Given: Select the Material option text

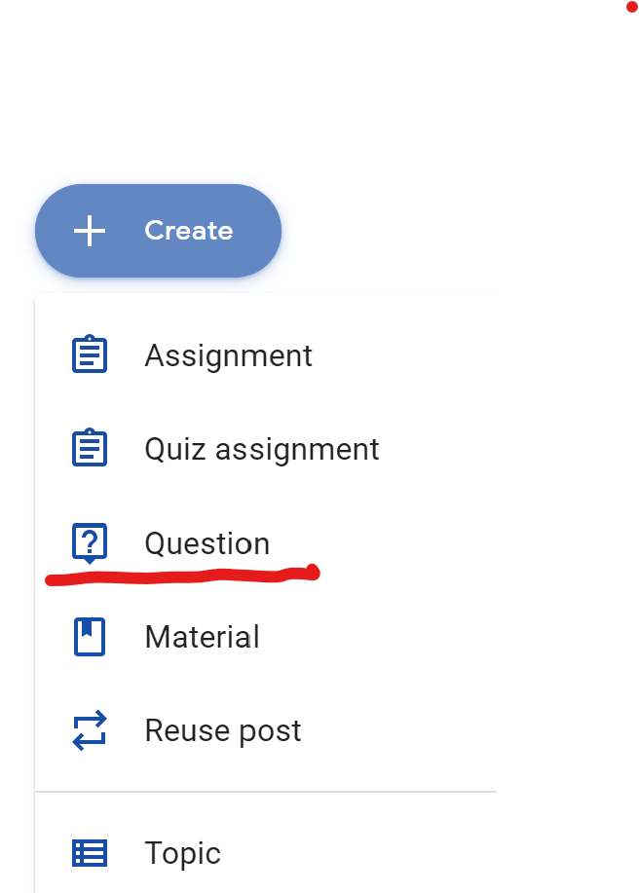Looking at the screenshot, I should click(202, 637).
